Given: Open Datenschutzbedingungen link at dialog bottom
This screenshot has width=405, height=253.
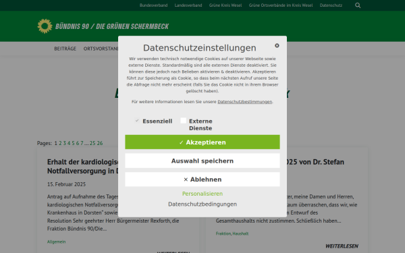Looking at the screenshot, I should click(202, 204).
